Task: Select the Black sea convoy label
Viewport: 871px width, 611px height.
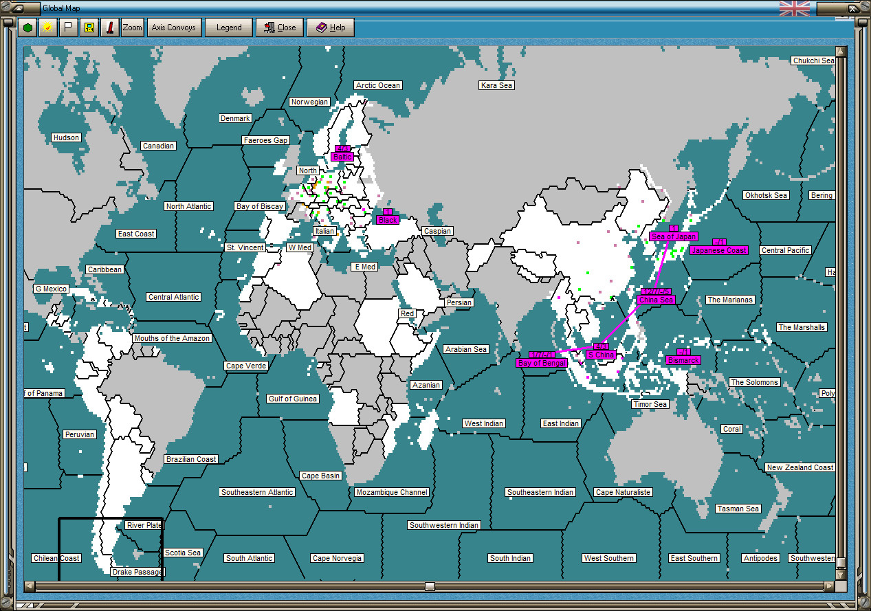Action: [x=388, y=220]
